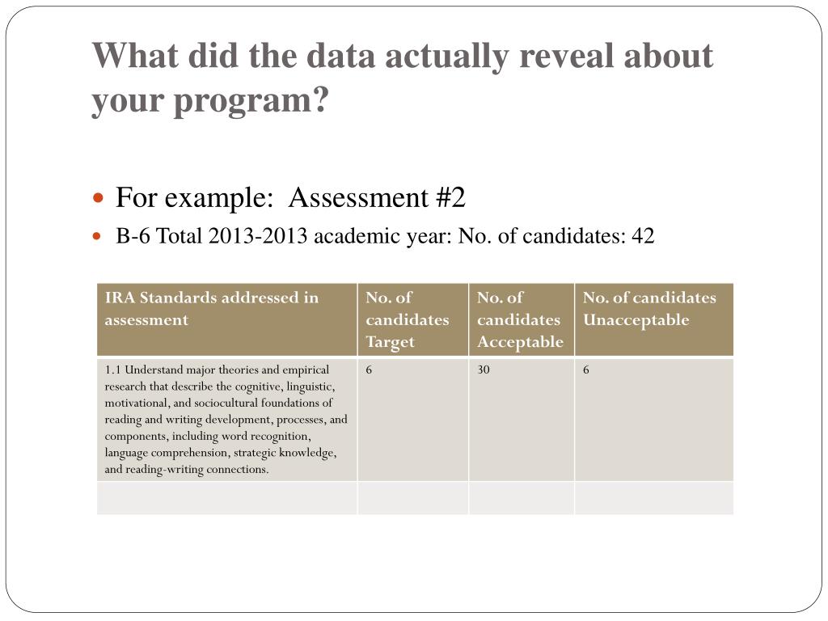Select the "IRA Standards addressed in assessment" header
Screen dimensions: 828x621
212,308
